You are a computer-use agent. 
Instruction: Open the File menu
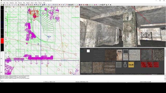point(1,3)
